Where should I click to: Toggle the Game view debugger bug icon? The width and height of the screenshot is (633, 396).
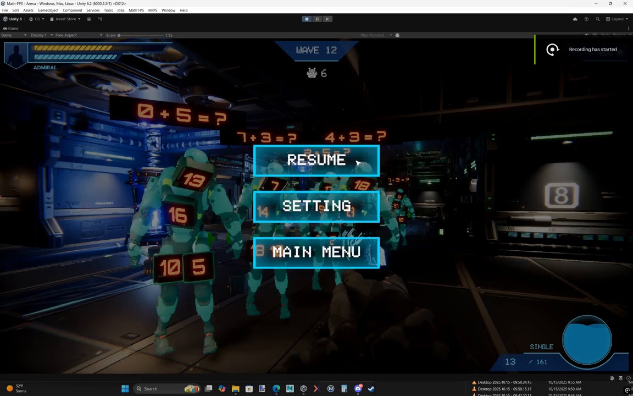coord(397,35)
